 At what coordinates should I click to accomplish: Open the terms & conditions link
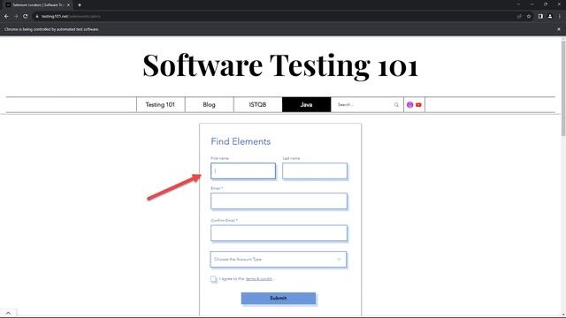(259, 279)
